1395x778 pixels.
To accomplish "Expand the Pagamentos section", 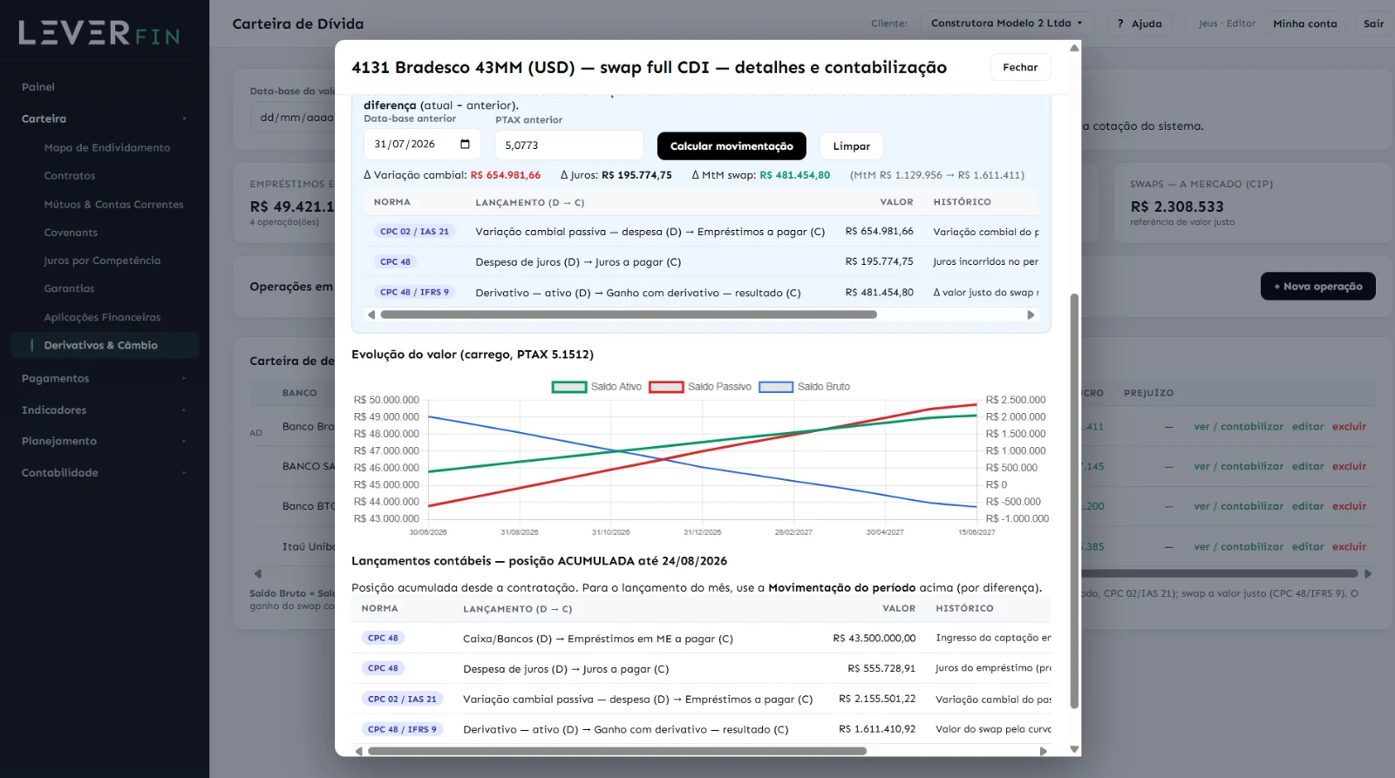I will click(105, 378).
